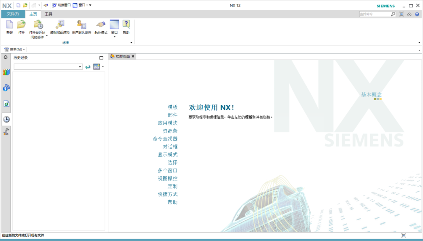
Task: Select the 欢迎页面 welcome page tab
Action: (x=120, y=56)
